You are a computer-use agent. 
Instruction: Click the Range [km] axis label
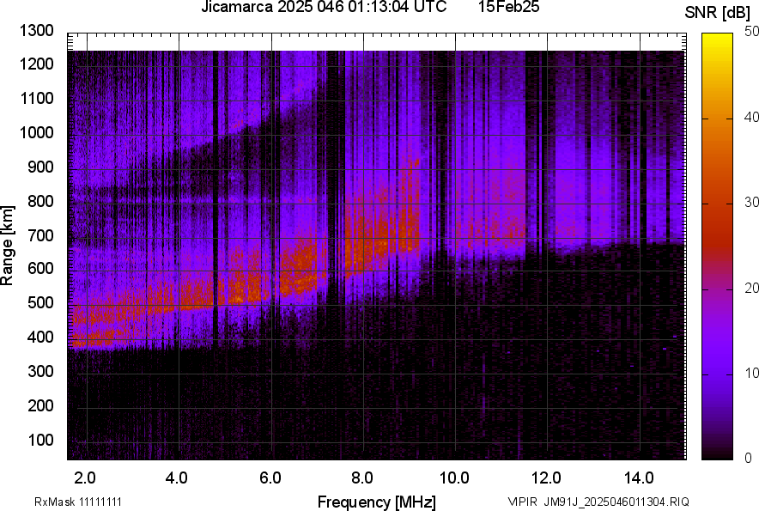coord(8,246)
